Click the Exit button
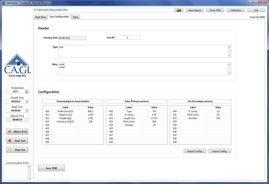The height and width of the screenshot is (184, 269). click(x=256, y=10)
